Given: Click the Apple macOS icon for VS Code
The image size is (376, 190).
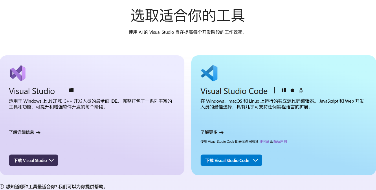Looking at the screenshot, I should coord(292,90).
